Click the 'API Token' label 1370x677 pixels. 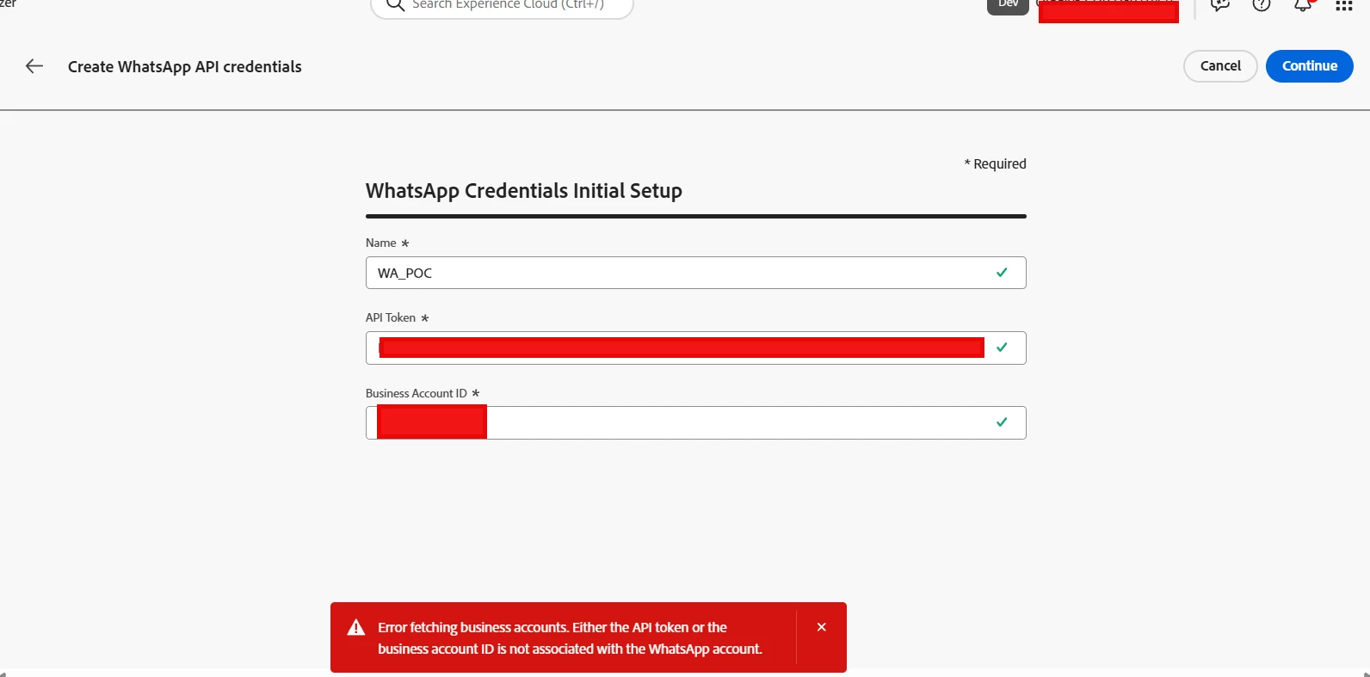(x=391, y=317)
